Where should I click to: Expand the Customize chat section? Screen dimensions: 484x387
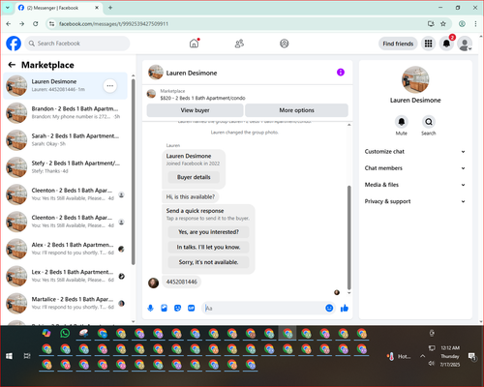pos(415,152)
